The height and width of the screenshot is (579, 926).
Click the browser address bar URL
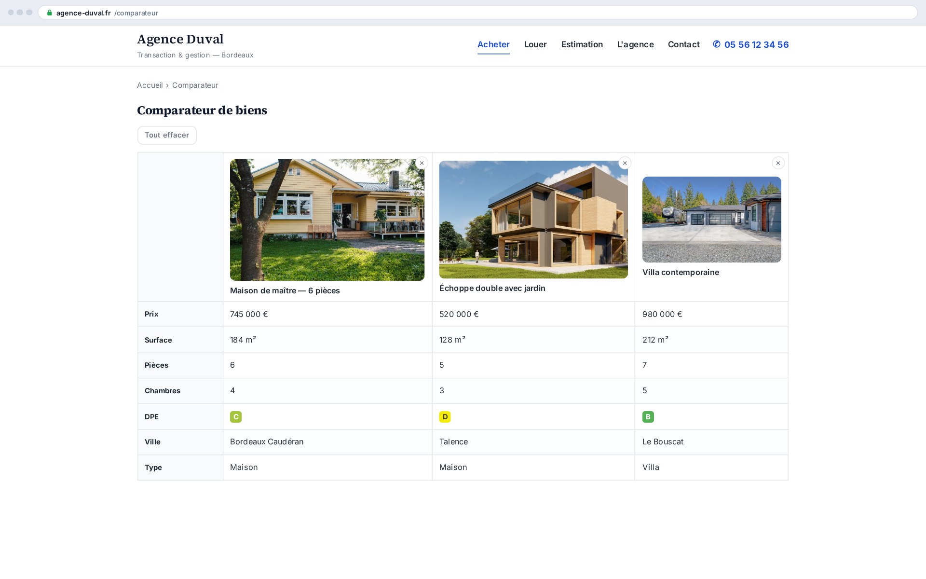(x=107, y=13)
